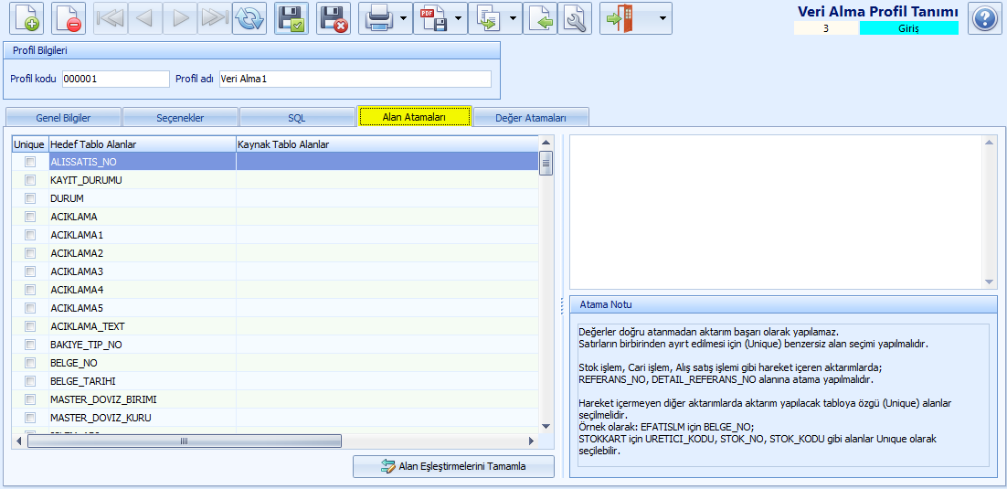1007x489 pixels.
Task: Enable Unique checkbox for BELGE_NO row
Action: tap(30, 363)
